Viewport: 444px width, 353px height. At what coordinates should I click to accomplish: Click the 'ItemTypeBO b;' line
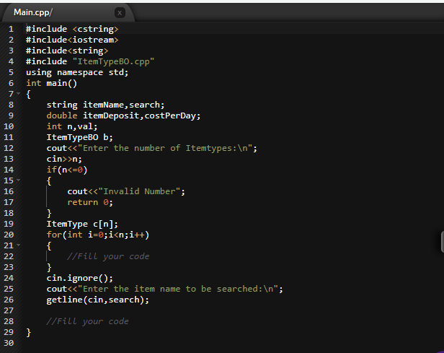coord(79,137)
